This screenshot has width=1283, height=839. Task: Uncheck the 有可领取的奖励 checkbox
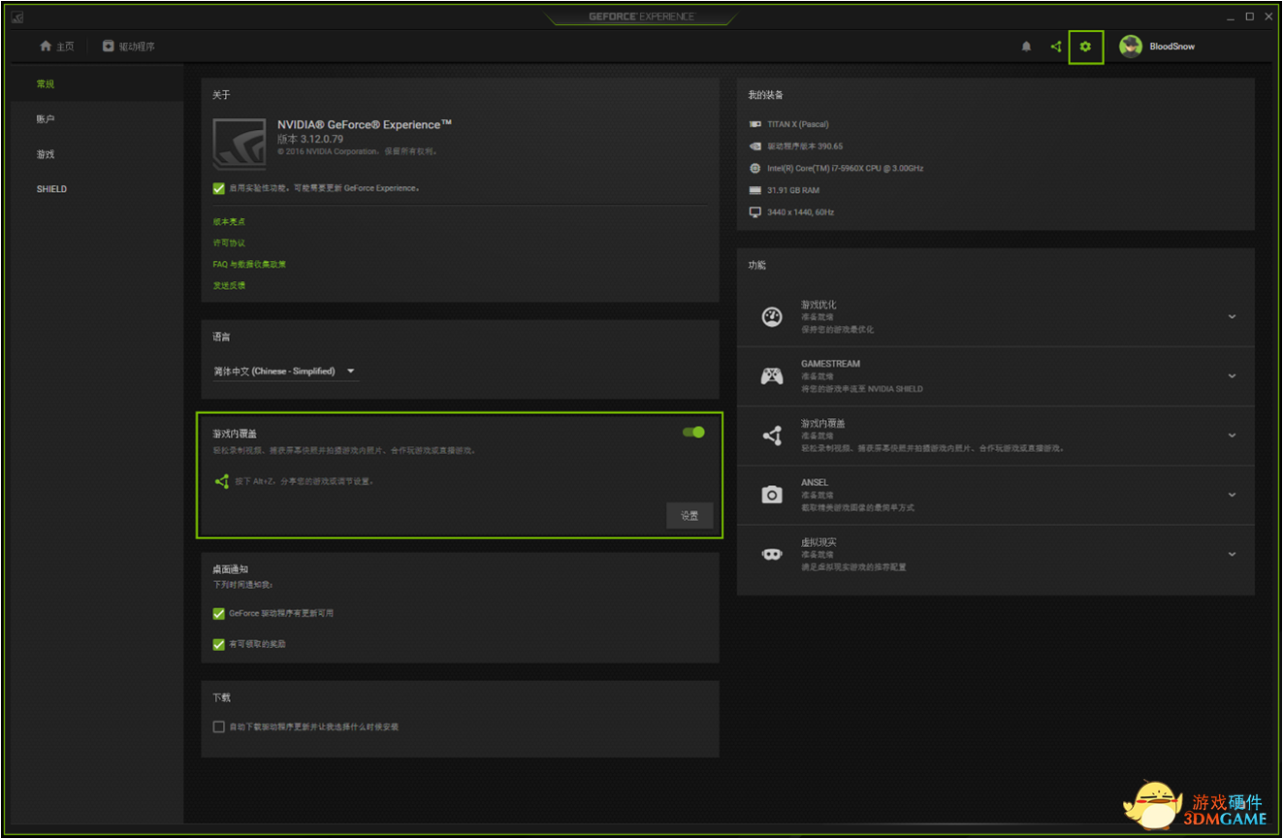(x=218, y=644)
